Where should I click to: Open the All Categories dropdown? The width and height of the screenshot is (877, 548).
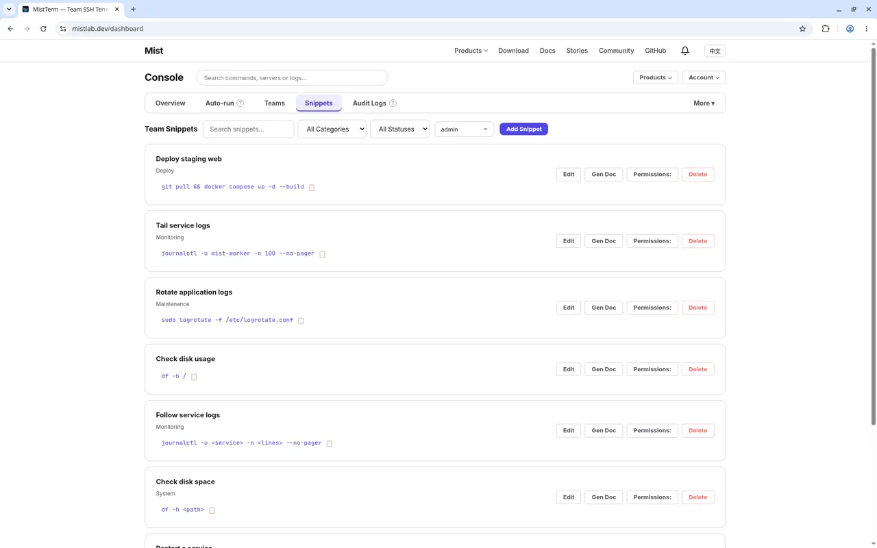332,129
